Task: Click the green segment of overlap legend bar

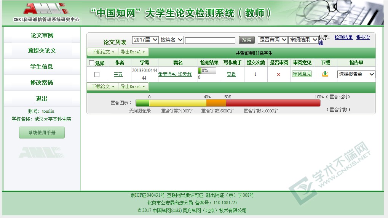Action: [x=142, y=103]
